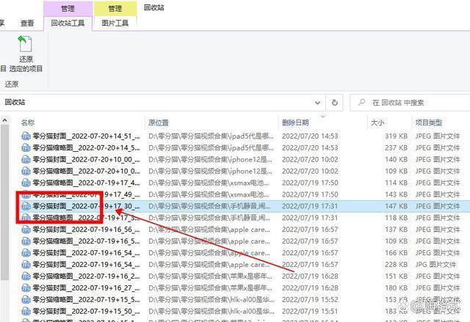Select JPEG icon of the 166 KB file

point(26,253)
